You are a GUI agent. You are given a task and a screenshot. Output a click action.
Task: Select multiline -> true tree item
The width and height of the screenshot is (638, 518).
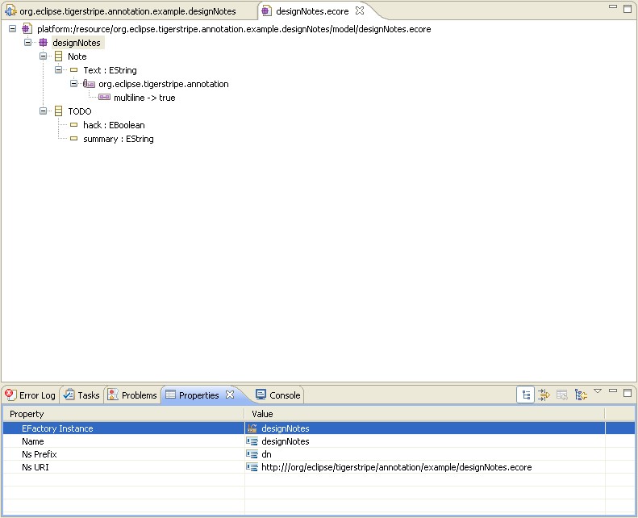coord(144,98)
